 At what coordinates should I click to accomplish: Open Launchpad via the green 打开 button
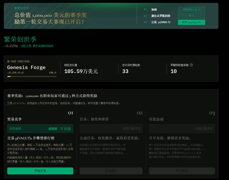pos(191,22)
